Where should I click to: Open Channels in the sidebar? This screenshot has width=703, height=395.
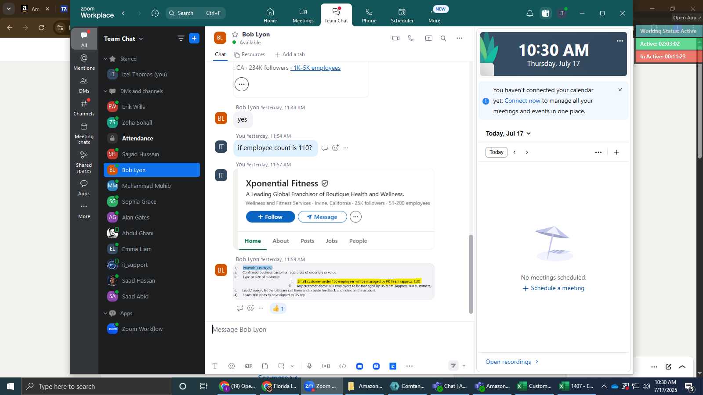(84, 108)
